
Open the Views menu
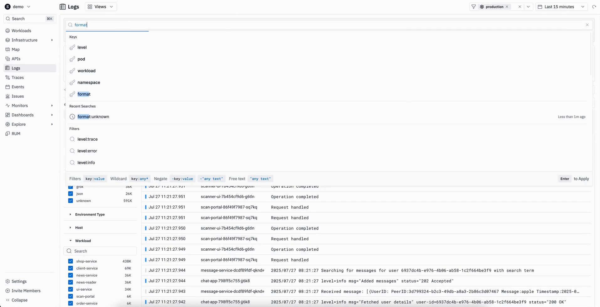pos(100,7)
